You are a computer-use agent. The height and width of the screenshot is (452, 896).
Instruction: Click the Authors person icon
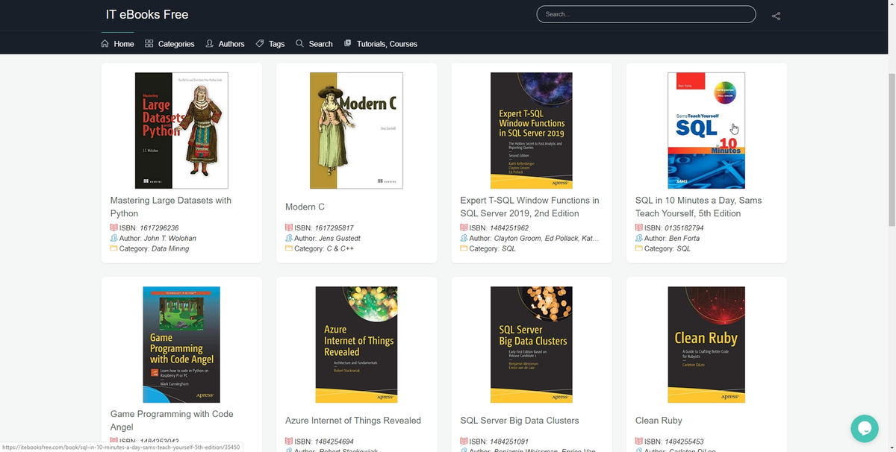[x=210, y=43]
